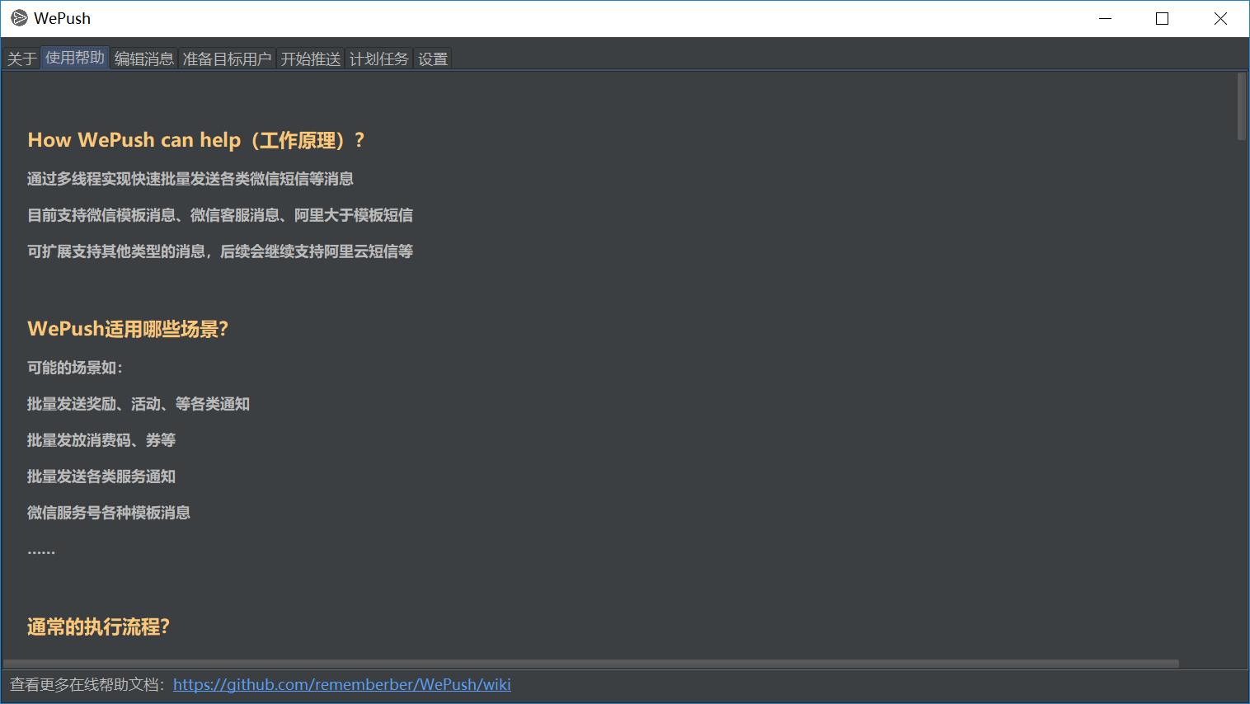This screenshot has width=1250, height=704.
Task: Click the line '批量发送奖励、活动、等各类通知'
Action: click(x=139, y=404)
